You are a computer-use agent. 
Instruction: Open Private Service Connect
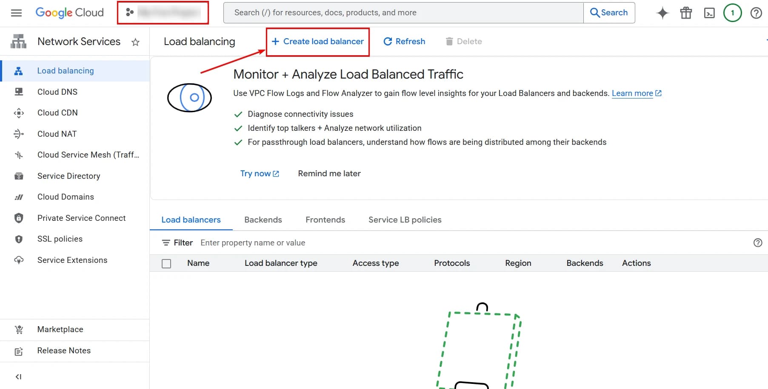(81, 218)
